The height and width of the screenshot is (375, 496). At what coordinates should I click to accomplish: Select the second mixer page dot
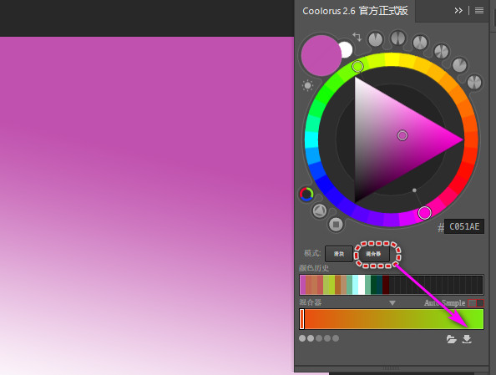311,338
